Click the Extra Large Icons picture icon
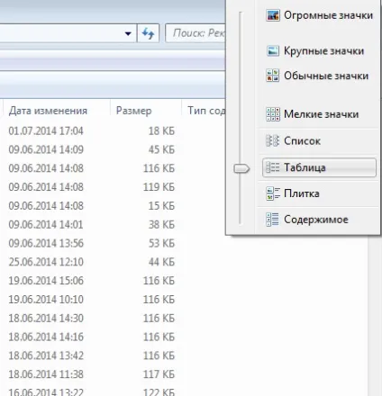The height and width of the screenshot is (396, 382). (x=273, y=15)
